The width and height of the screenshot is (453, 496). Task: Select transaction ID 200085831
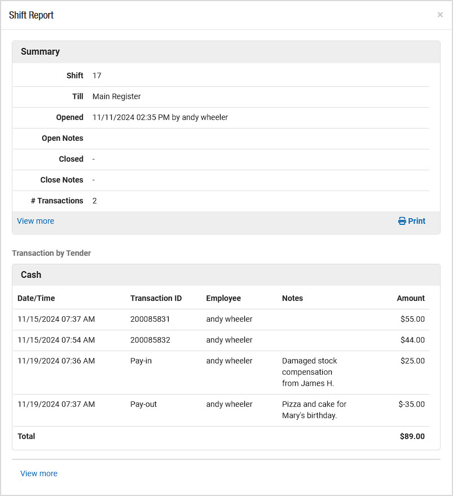coord(150,319)
